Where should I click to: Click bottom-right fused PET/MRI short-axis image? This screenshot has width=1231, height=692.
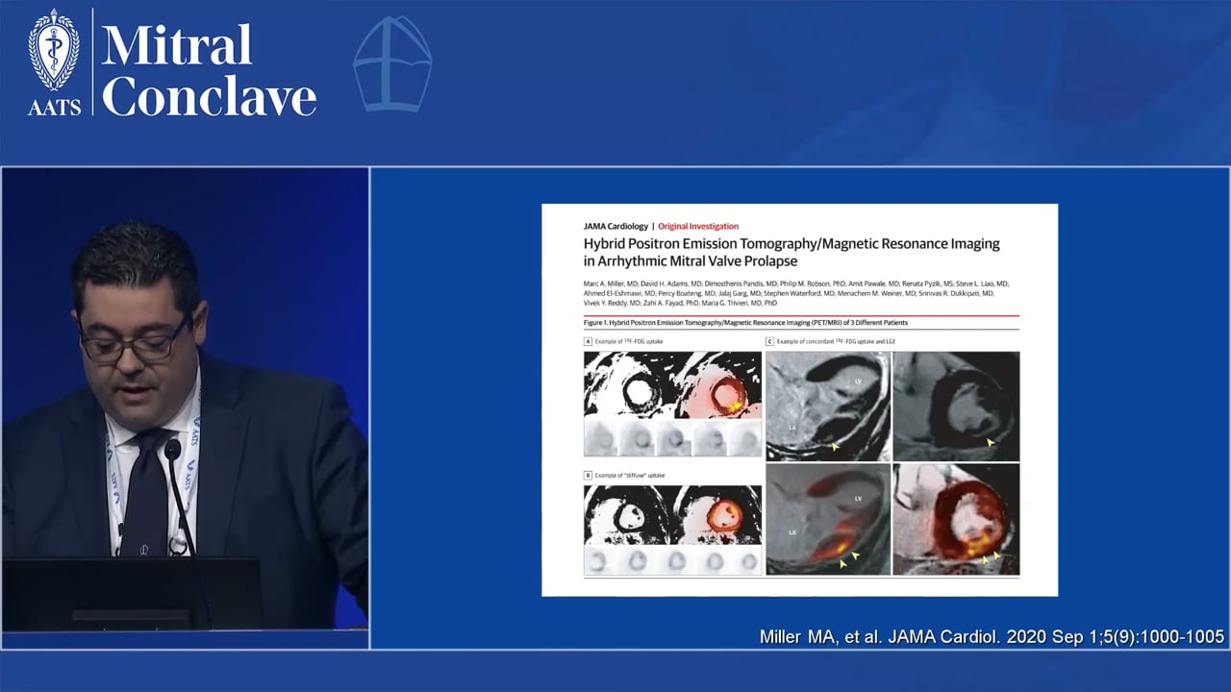point(956,519)
